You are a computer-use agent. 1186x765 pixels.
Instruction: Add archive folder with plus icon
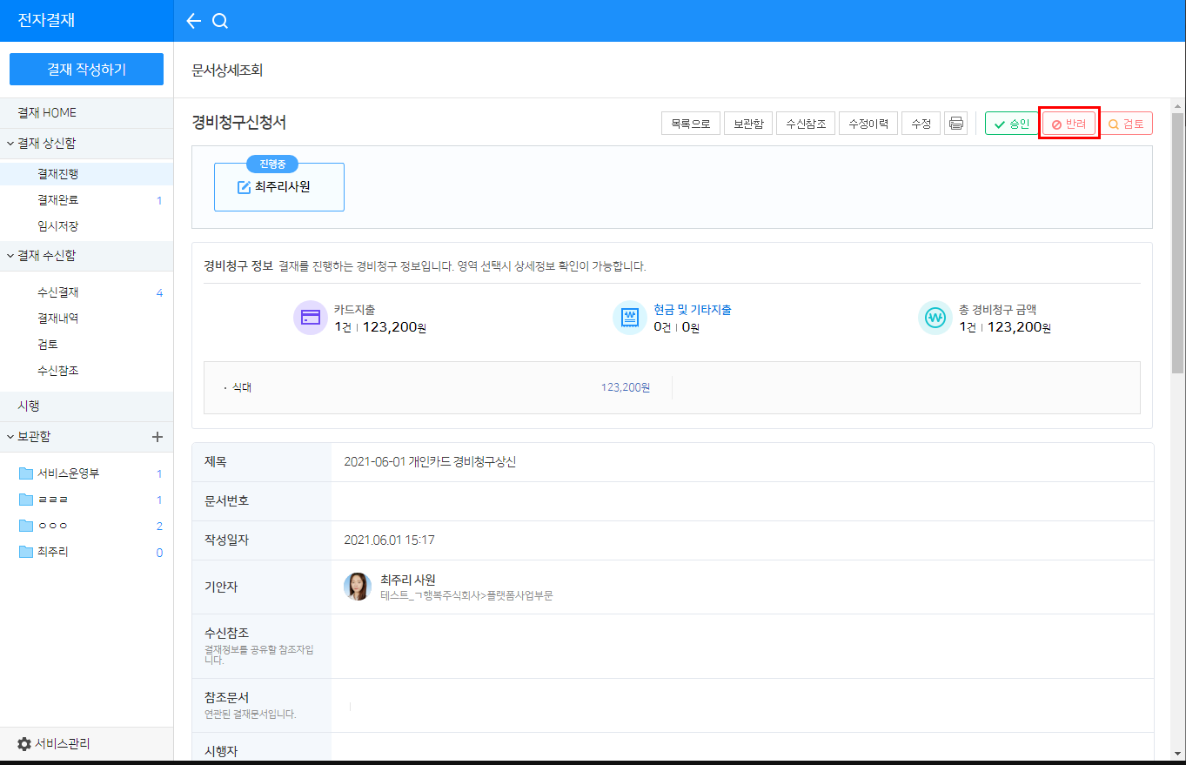pos(157,437)
